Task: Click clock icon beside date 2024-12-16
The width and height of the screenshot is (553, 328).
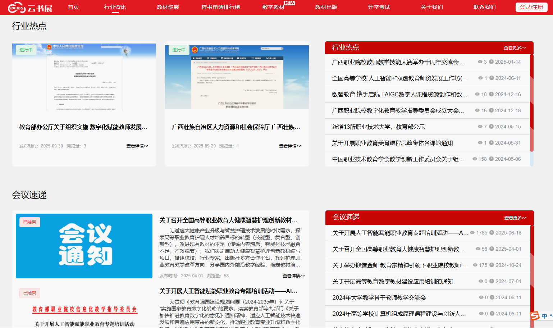Action: 491,94
